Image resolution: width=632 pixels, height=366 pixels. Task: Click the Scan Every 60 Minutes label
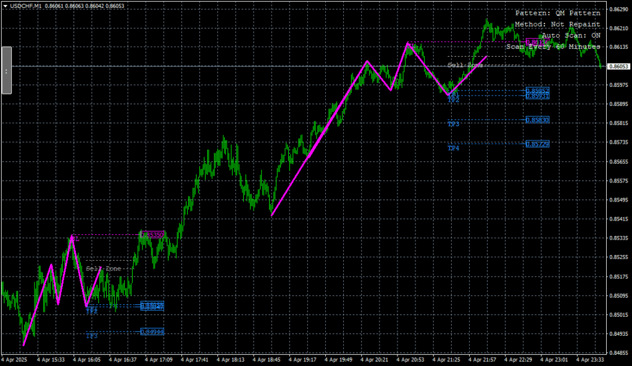tap(553, 46)
